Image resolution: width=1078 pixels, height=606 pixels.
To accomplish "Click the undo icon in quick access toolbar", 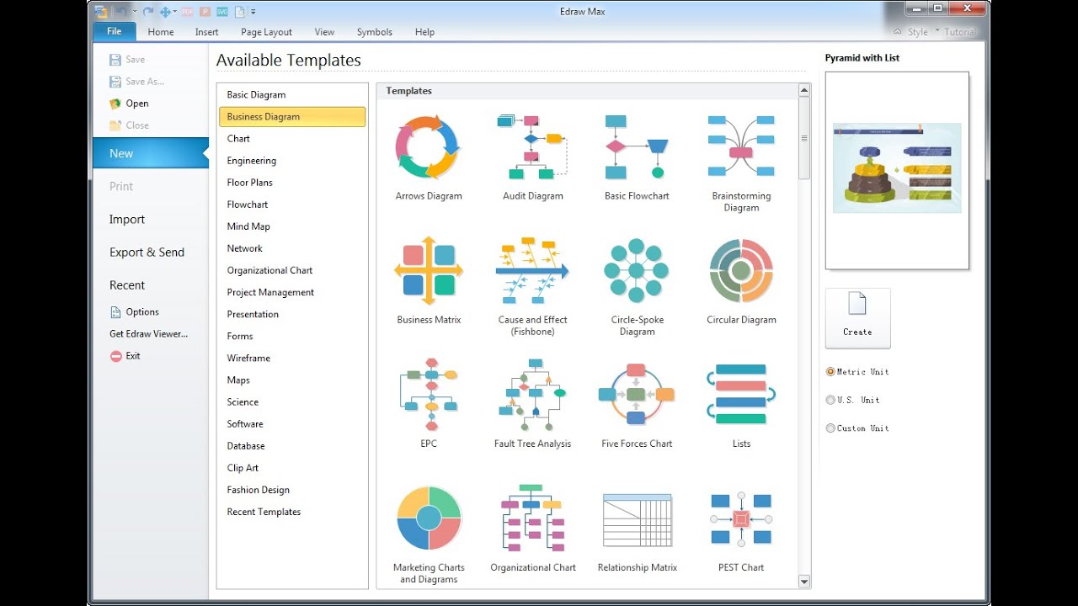I will [x=120, y=12].
